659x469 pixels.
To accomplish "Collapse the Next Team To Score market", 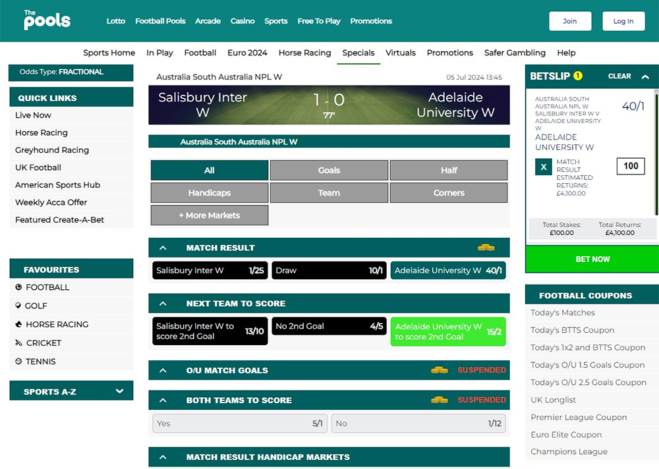I will [163, 304].
